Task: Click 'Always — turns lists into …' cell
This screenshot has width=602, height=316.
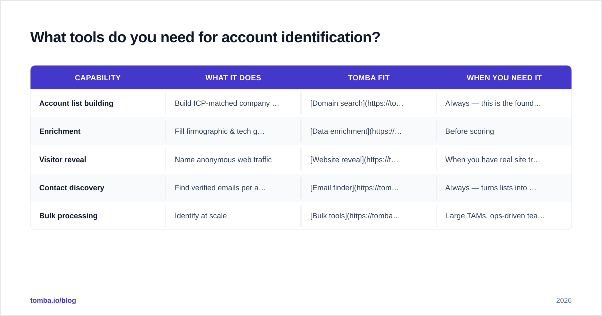Action: coord(504,188)
